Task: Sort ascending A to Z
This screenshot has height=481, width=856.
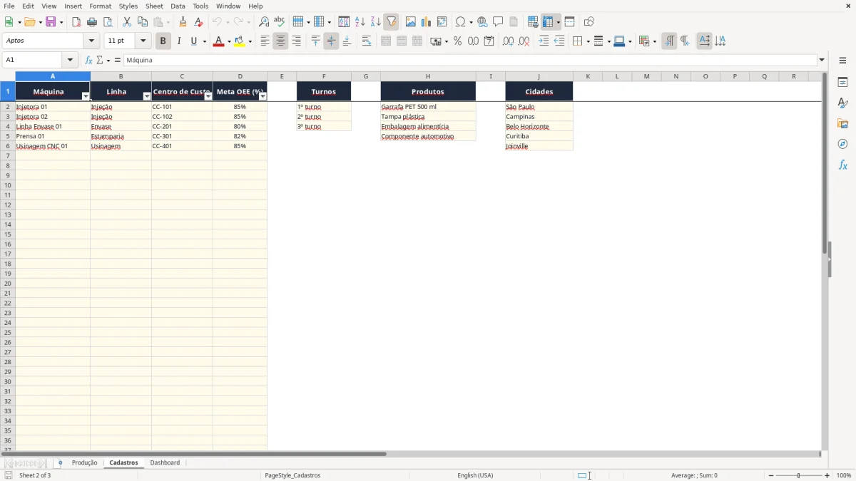Action: click(x=360, y=22)
